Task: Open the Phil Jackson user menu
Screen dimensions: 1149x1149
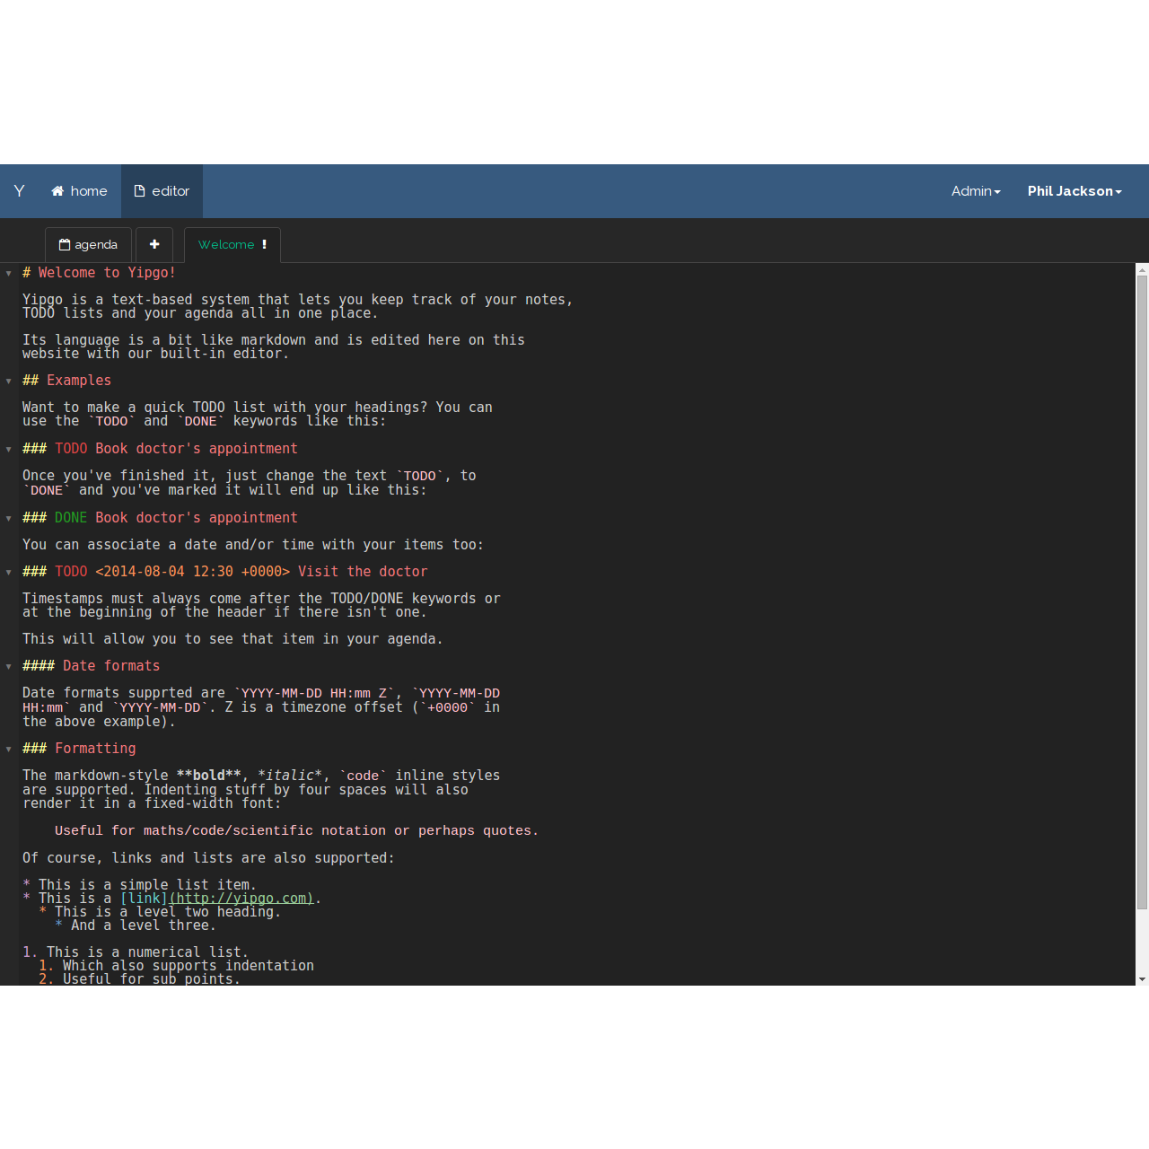Action: click(1074, 191)
